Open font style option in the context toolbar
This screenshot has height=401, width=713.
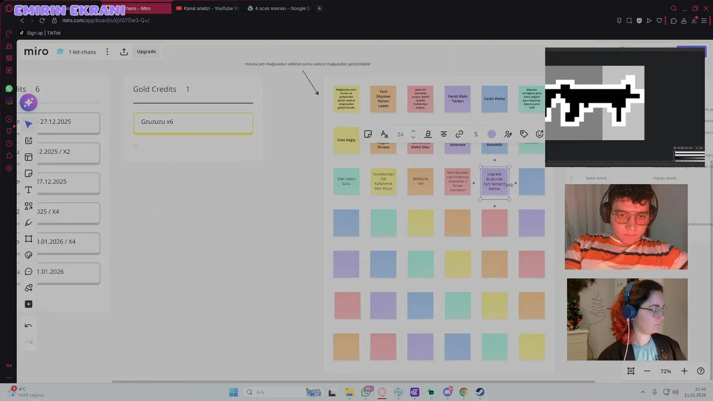(384, 134)
